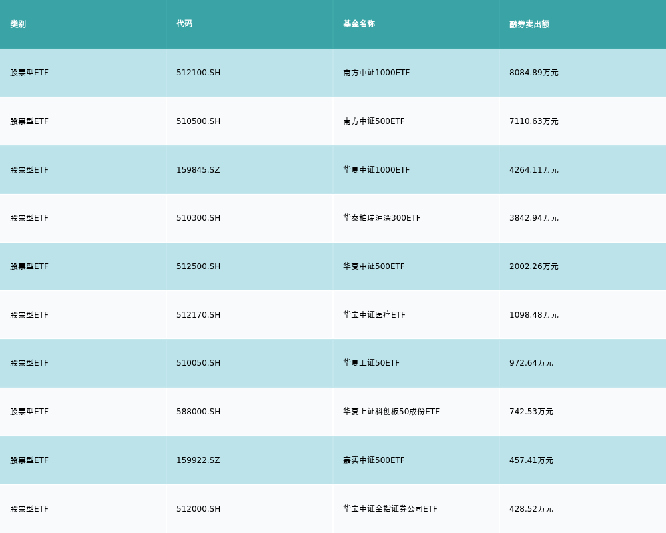Select fund name 华宝中证全指证券公司ETF
Screen dimensions: 666x533
pos(390,509)
